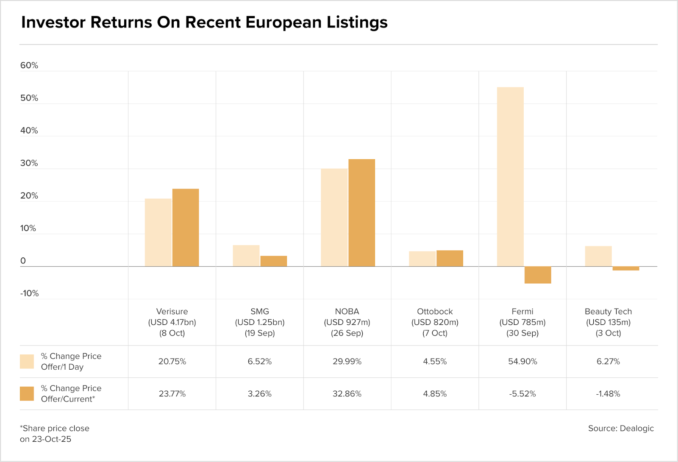Click the % Change Price Offer/Current label
This screenshot has height=462, width=678.
71,393
